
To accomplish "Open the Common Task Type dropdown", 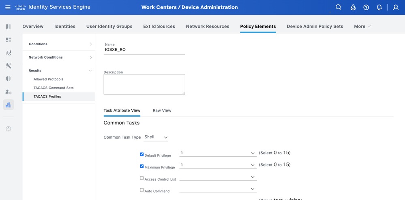I will [x=156, y=137].
